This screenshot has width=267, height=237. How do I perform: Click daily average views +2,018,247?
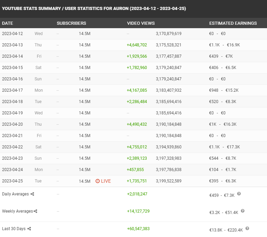click(x=137, y=194)
